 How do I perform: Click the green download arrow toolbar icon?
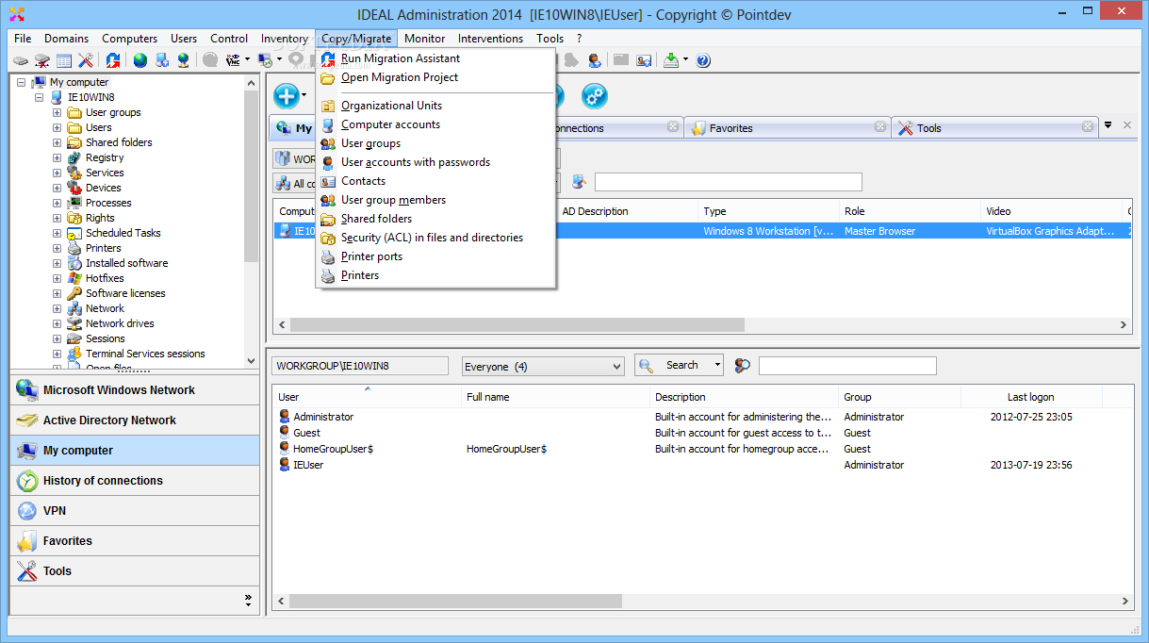pos(670,60)
